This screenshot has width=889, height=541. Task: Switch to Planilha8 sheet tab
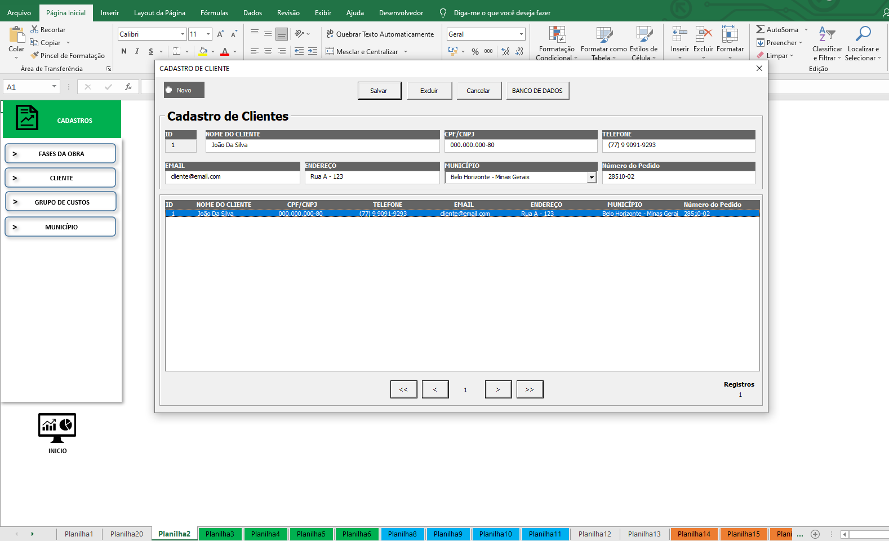(x=402, y=534)
